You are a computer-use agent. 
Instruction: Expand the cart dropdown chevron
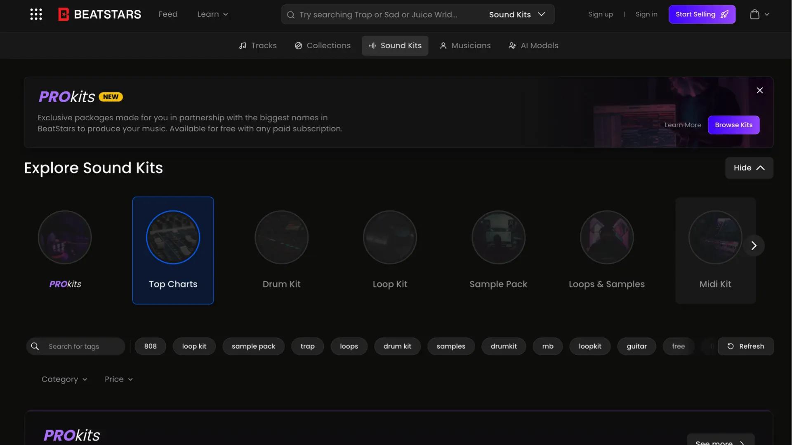(x=767, y=14)
